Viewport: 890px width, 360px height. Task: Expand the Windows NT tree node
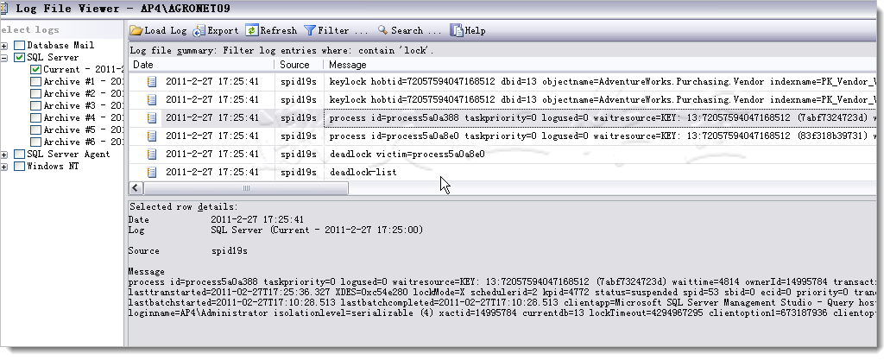(5, 167)
